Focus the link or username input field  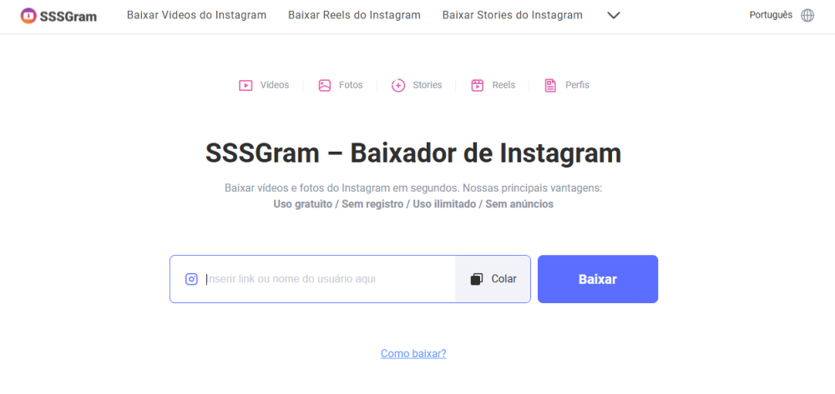tap(328, 279)
